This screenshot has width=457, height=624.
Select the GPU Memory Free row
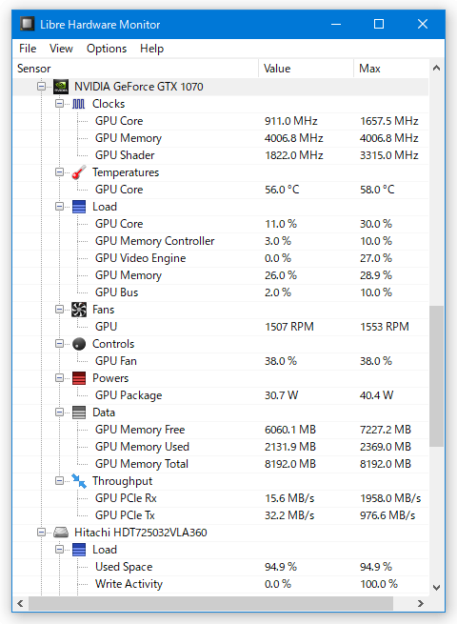click(221, 430)
